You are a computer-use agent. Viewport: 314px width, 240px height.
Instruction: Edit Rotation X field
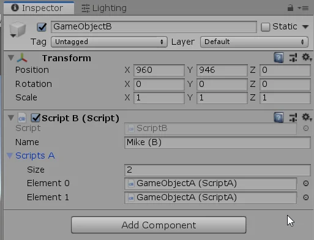pyautogui.click(x=159, y=84)
